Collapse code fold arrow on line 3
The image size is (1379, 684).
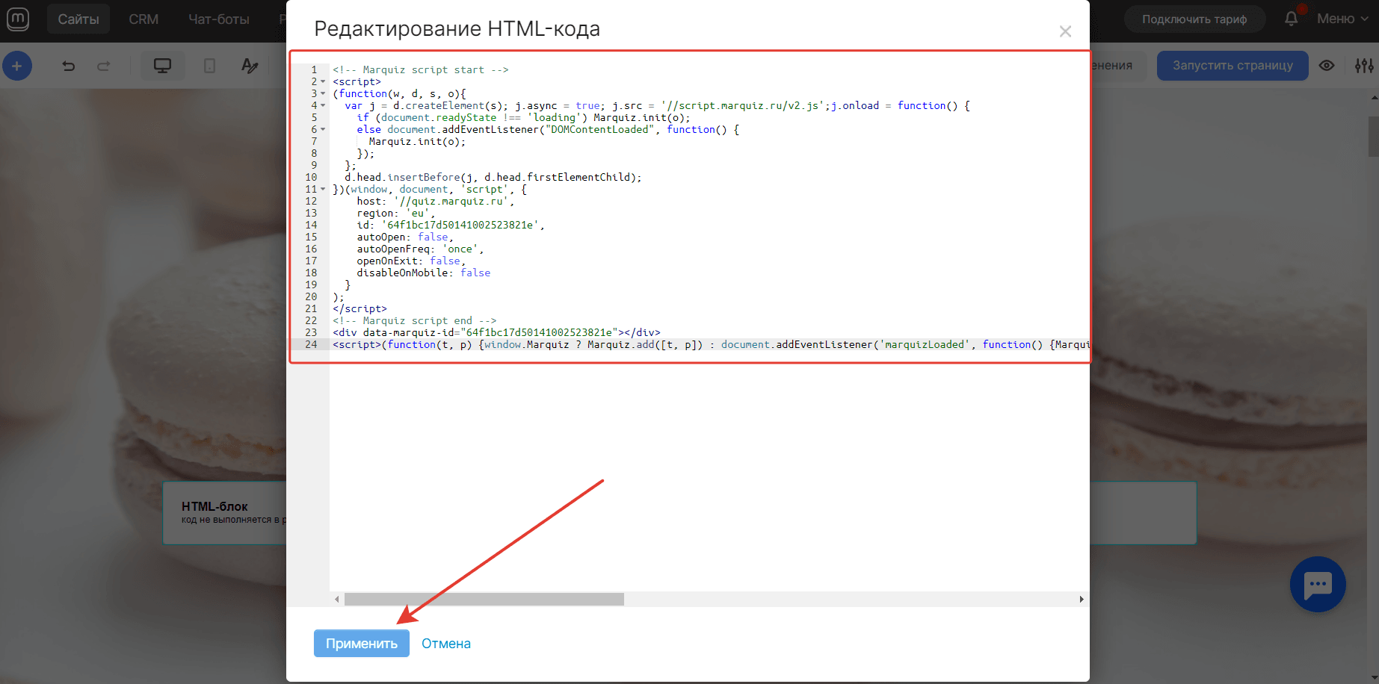(323, 94)
